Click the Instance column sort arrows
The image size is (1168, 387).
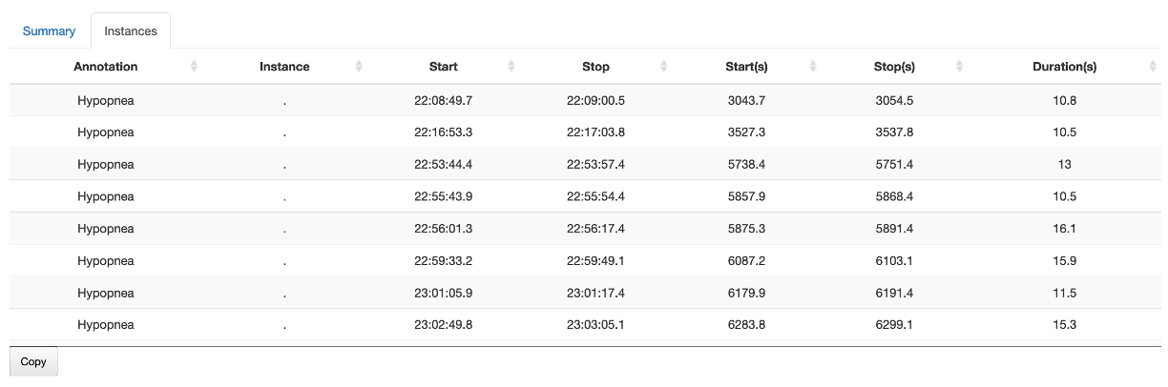point(359,67)
